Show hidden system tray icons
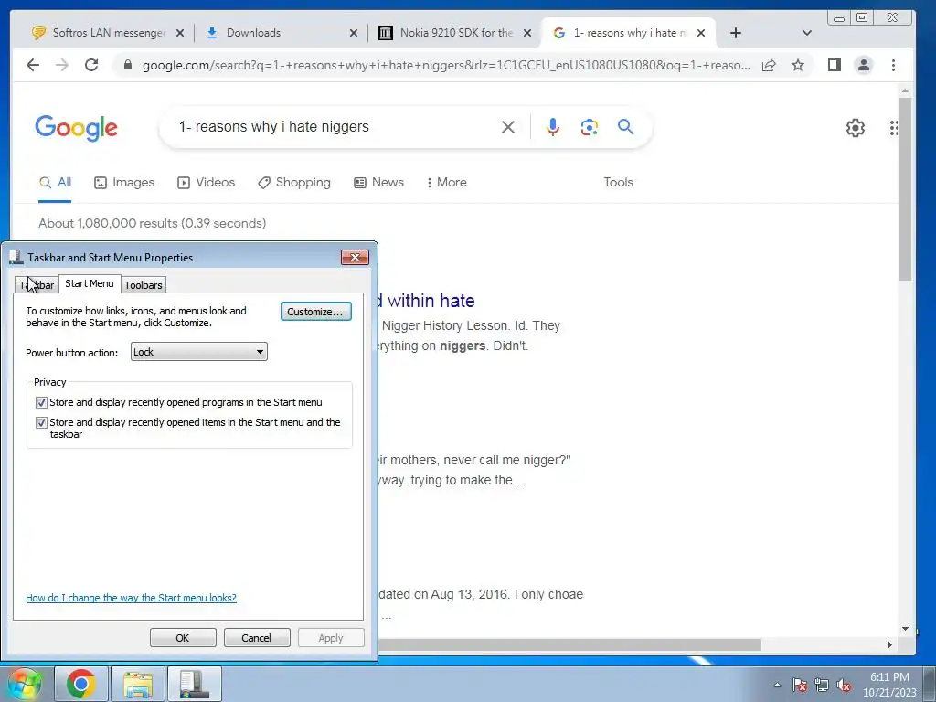 [x=777, y=685]
